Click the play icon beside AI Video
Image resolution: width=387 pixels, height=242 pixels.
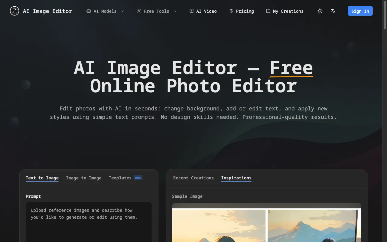pyautogui.click(x=191, y=11)
